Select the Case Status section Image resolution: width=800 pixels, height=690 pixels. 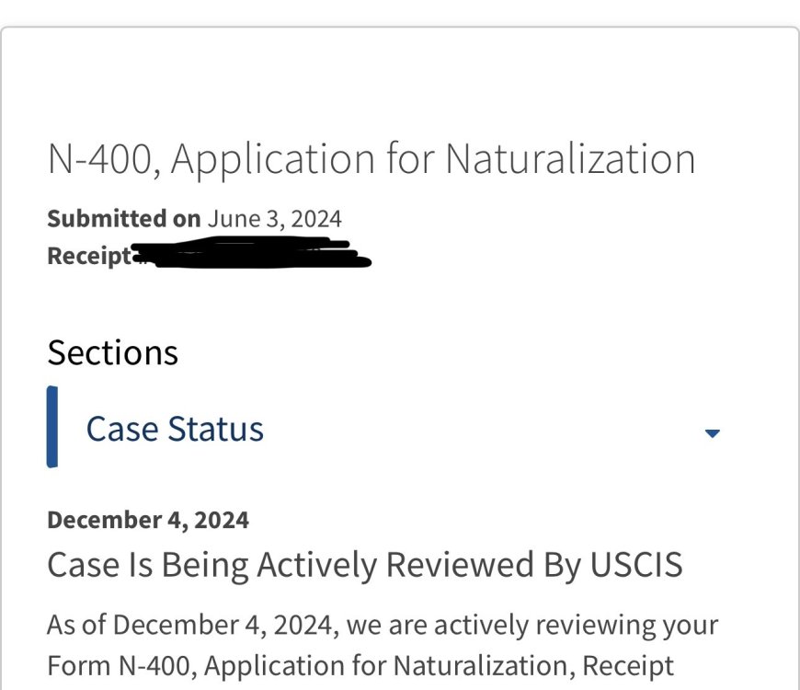pos(175,430)
